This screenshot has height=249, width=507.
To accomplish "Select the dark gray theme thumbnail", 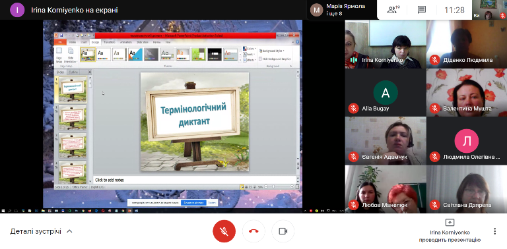I will click(151, 54).
